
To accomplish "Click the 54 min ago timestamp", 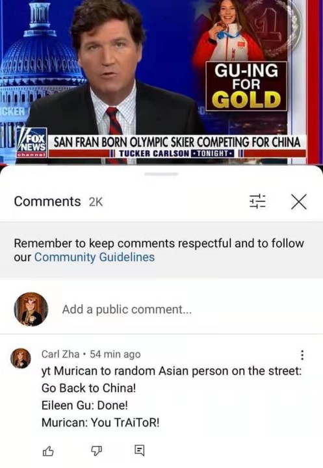I will (x=115, y=354).
